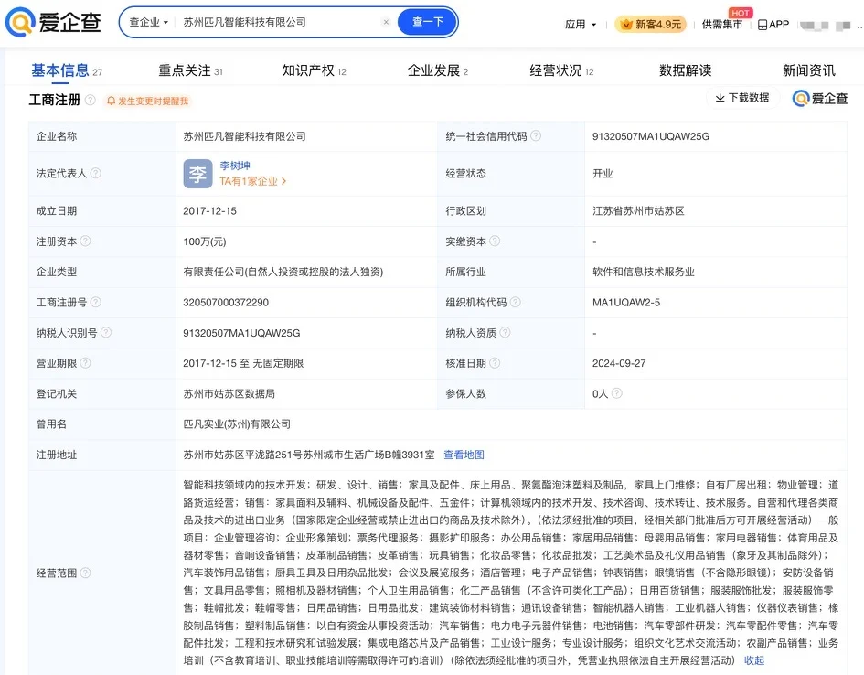Click the 江苏省苏州市姑苏区 region value
864x675 pixels.
click(639, 211)
